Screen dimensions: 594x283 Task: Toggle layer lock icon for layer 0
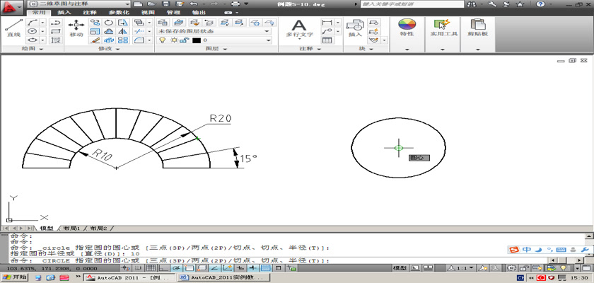[x=185, y=40]
